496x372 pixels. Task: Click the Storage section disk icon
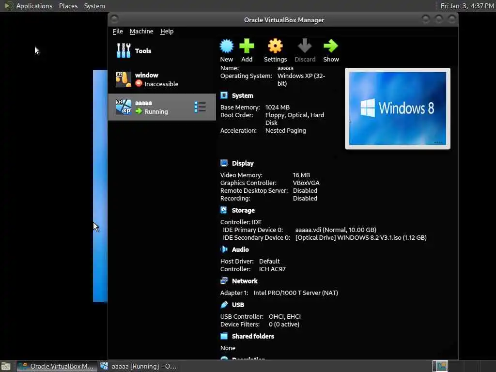224,210
